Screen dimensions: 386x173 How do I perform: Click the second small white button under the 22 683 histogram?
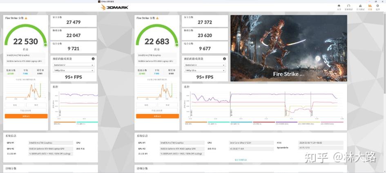point(167,105)
